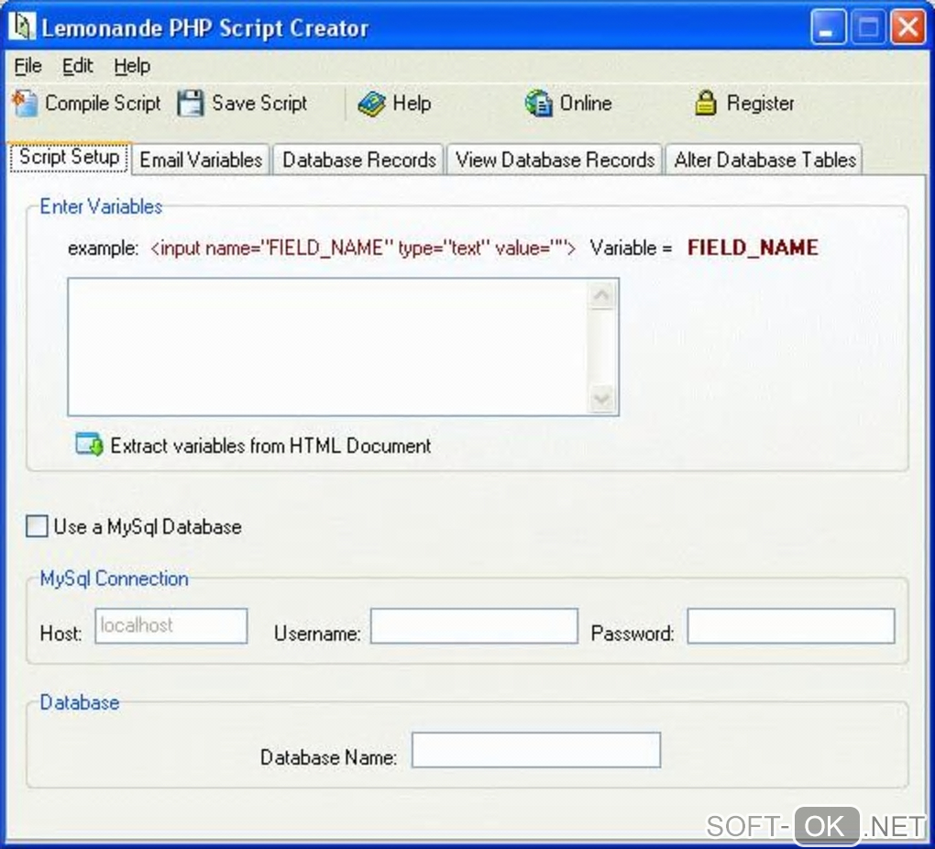Image resolution: width=935 pixels, height=849 pixels.
Task: Go to the Alter Database Tables tab
Action: pyautogui.click(x=765, y=160)
